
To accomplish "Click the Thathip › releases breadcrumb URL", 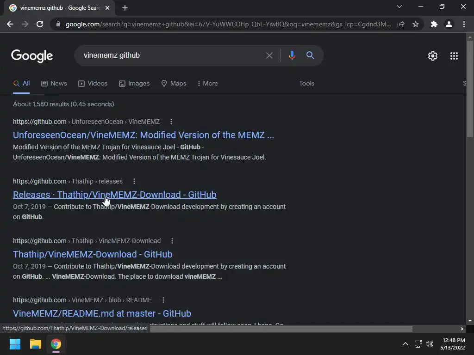I will [68, 181].
